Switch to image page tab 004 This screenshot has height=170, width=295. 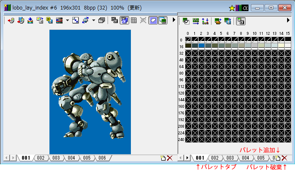[71, 158]
